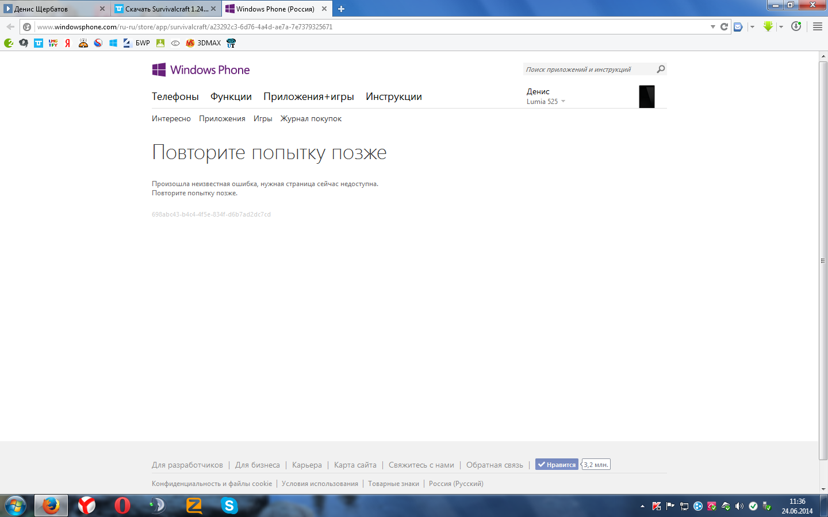Click Kaspersky icon in system tray
828x517 pixels.
click(656, 506)
